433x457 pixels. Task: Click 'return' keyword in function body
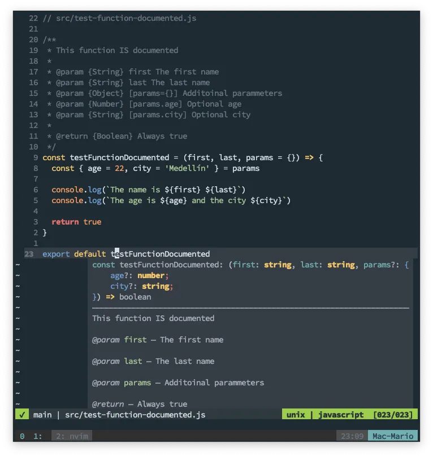[x=65, y=222]
